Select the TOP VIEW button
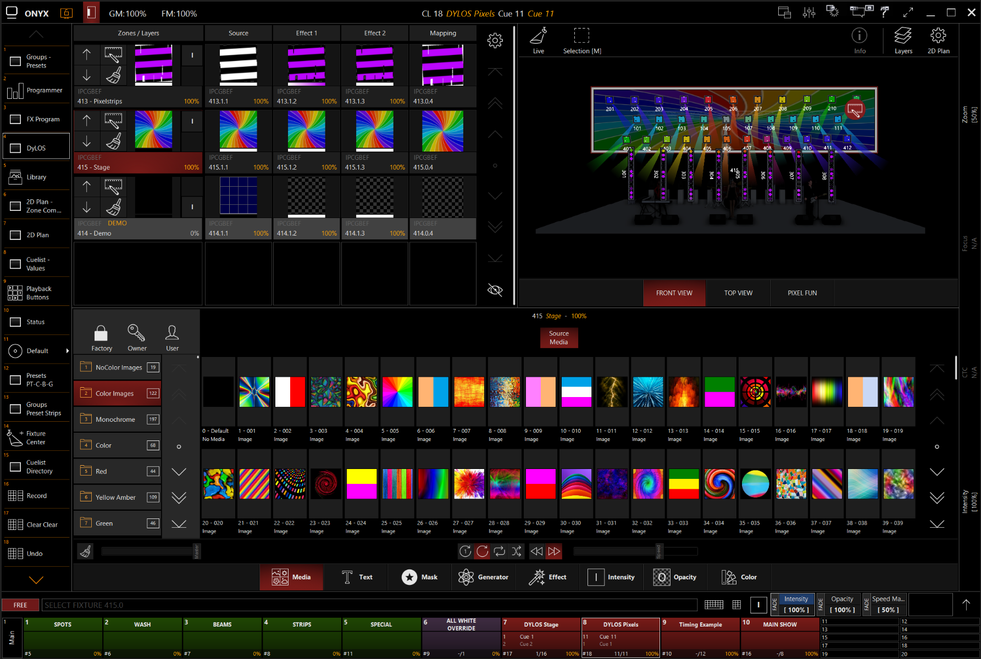981x659 pixels. (x=738, y=293)
